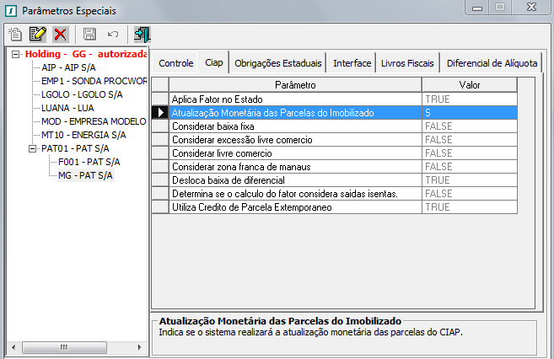Select Desloca baixa de diferencial row
This screenshot has width=554, height=359.
tap(335, 180)
